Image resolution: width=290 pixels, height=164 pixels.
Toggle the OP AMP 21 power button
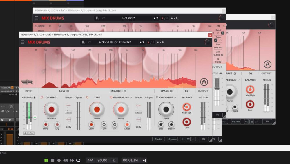42,97
